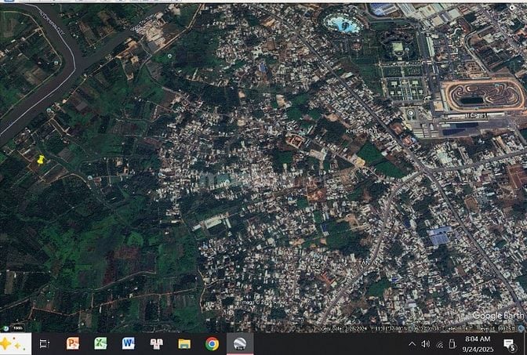
Task: Click the sparkle Start icon on taskbar
Action: (15, 343)
